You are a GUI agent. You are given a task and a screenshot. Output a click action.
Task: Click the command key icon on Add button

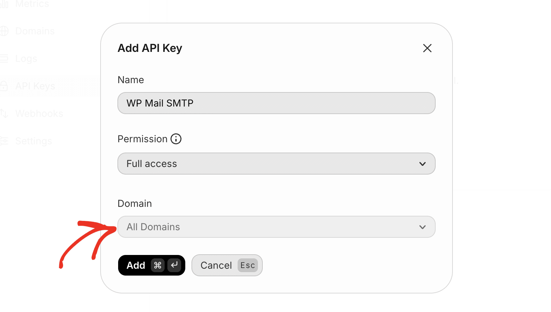pyautogui.click(x=157, y=265)
